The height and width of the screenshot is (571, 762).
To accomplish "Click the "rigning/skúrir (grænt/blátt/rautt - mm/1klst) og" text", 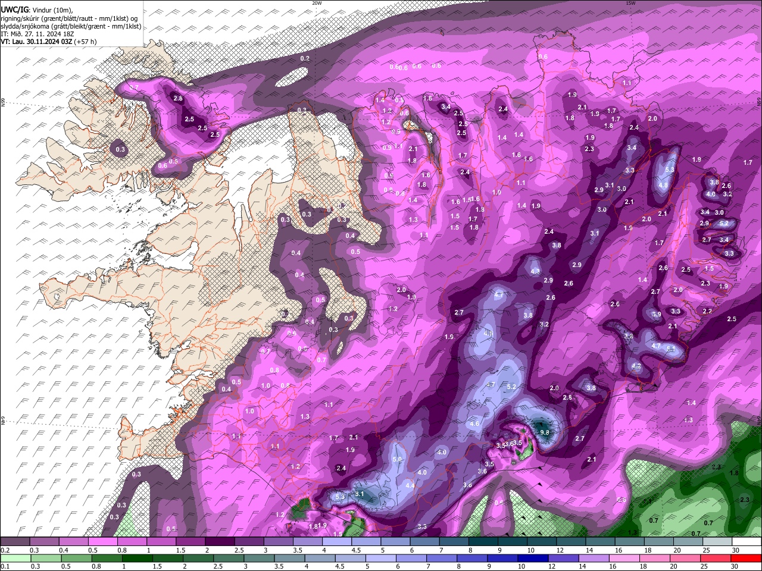I will 70,18.
